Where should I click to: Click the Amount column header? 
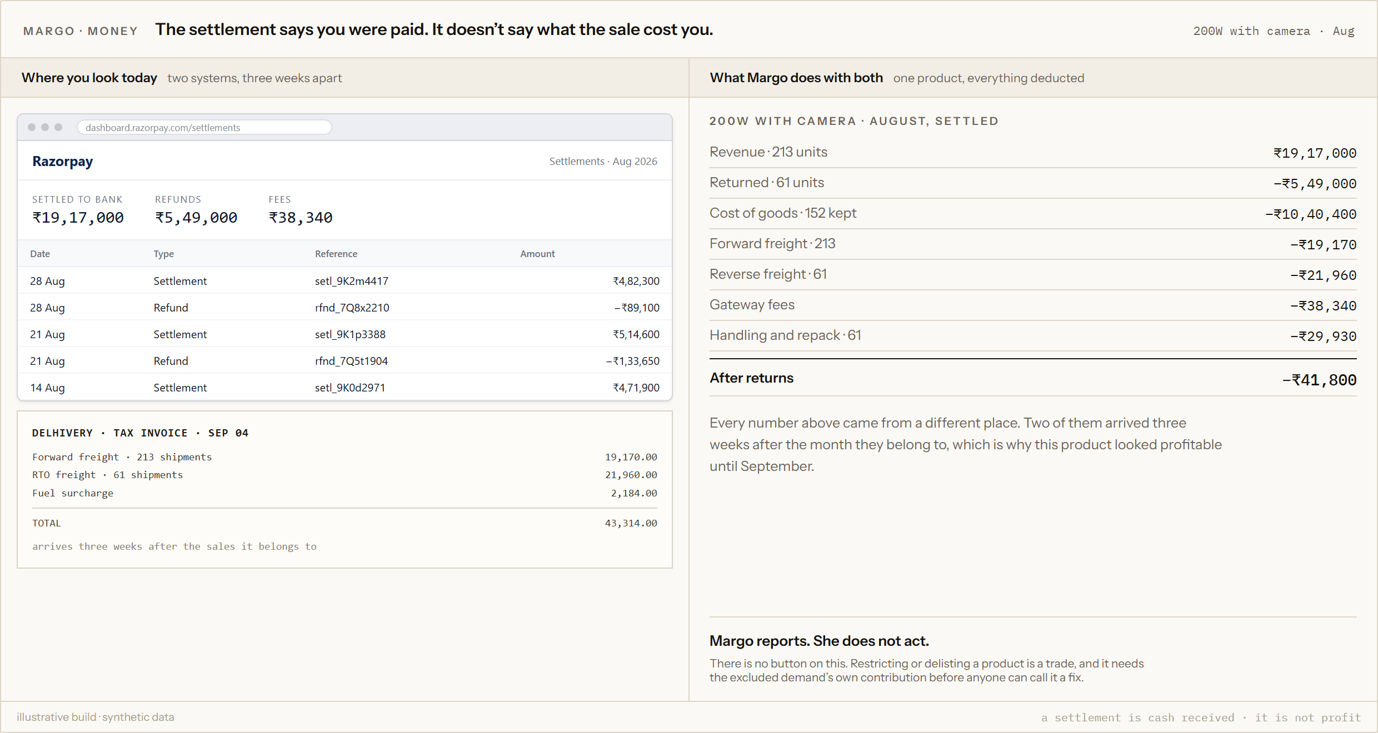point(537,254)
